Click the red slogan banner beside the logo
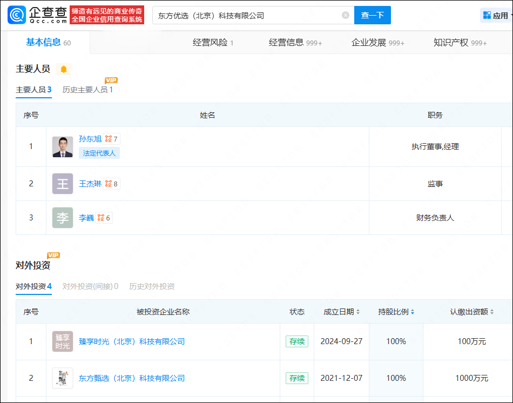Viewport: 513px width, 403px height. click(107, 15)
